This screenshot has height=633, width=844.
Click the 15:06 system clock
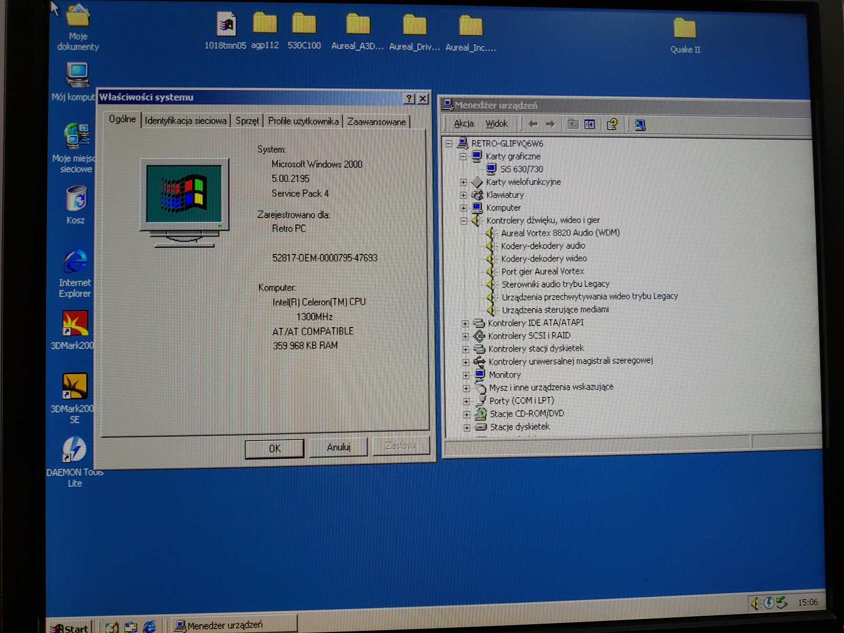[807, 602]
